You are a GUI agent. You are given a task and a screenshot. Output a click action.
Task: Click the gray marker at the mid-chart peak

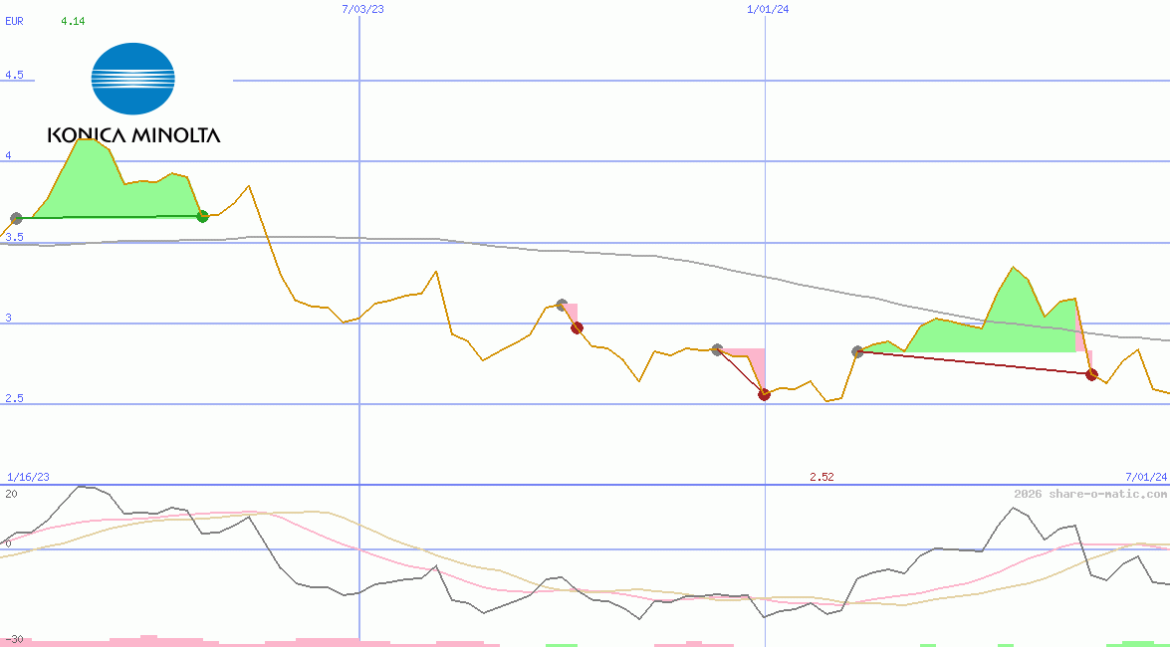point(561,305)
